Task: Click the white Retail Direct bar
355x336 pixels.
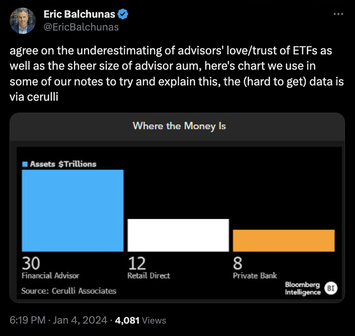Action: 178,235
